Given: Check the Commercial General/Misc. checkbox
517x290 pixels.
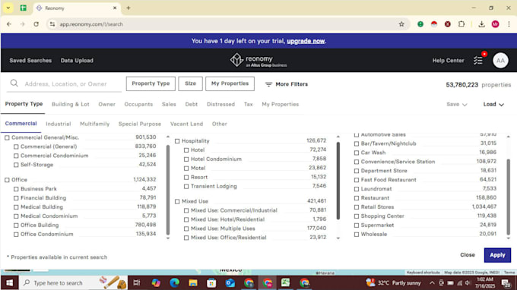Looking at the screenshot, I should click(x=7, y=137).
